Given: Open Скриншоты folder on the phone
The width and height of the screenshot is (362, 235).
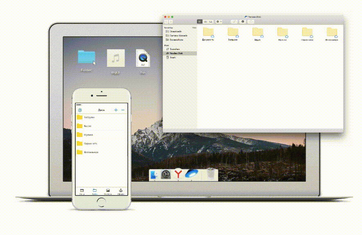Looking at the screenshot, I should (102, 144).
